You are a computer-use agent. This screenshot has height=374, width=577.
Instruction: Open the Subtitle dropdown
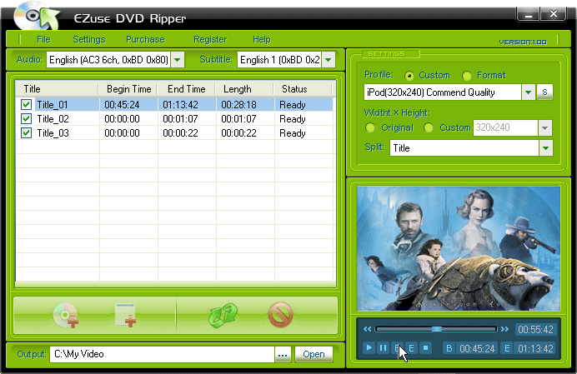329,60
